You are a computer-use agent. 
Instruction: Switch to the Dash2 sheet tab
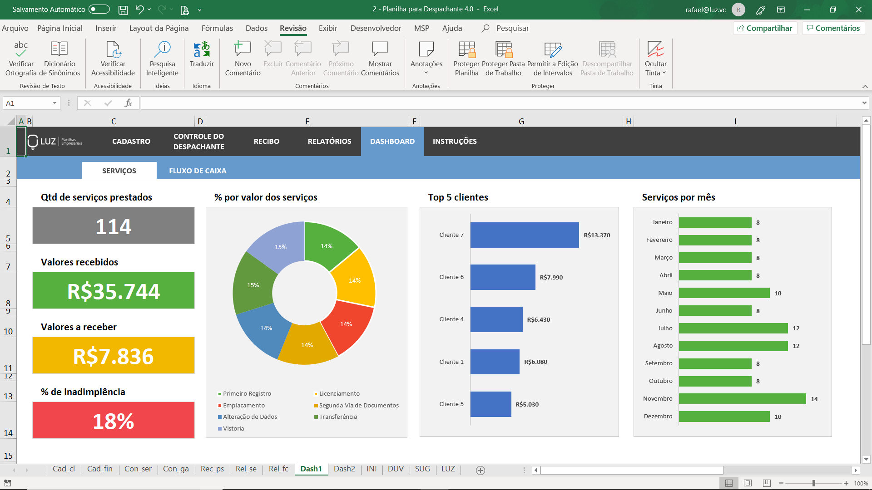344,469
